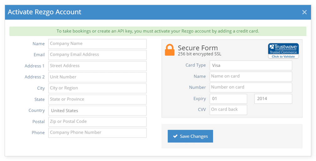Screen dimensions: 316x161
Task: Open the Expiry year dropdown showing 2014
Action: coord(273,99)
